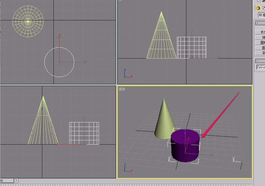Click the 透视 perspective viewport label
265x186 pixels.
point(122,89)
